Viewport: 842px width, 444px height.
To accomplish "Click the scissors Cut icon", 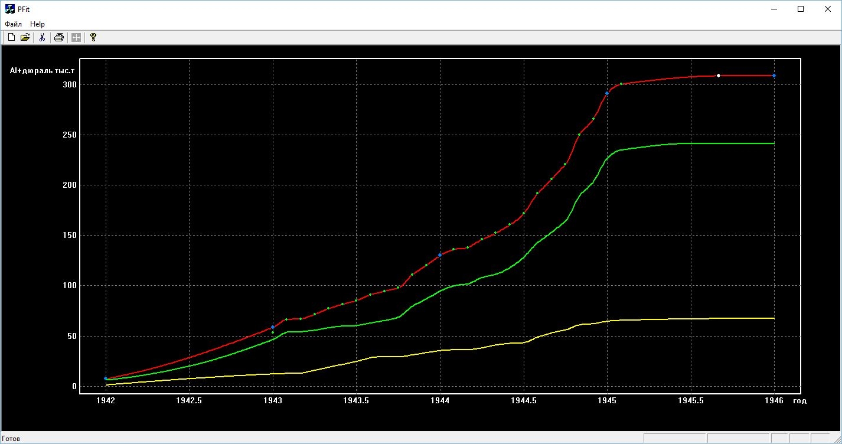I will [x=42, y=38].
